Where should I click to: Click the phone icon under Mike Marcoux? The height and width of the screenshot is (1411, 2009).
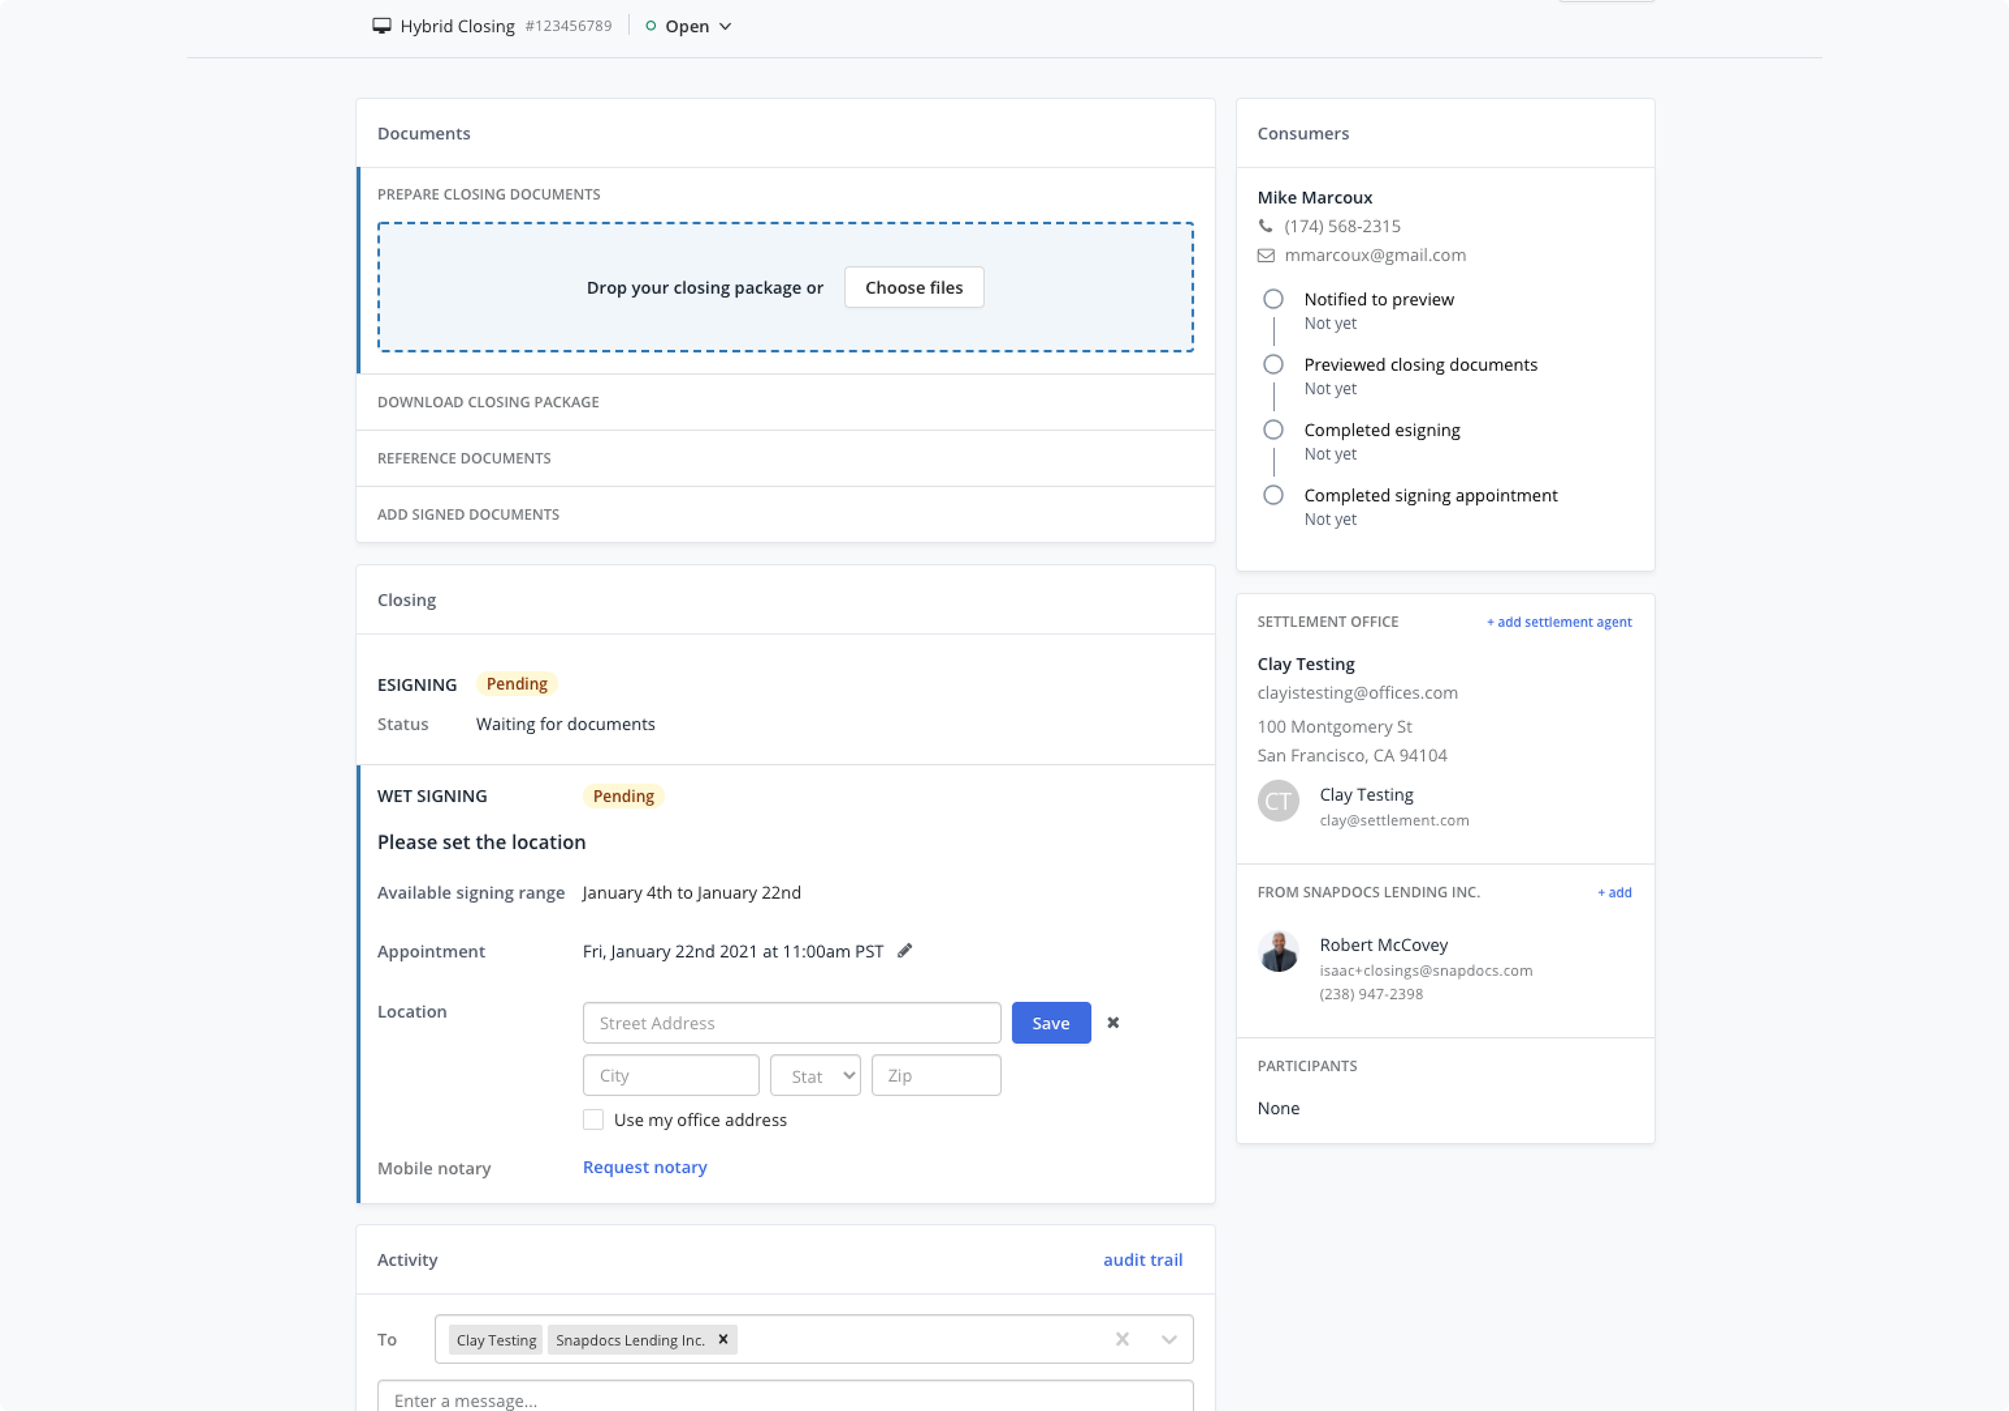1265,226
